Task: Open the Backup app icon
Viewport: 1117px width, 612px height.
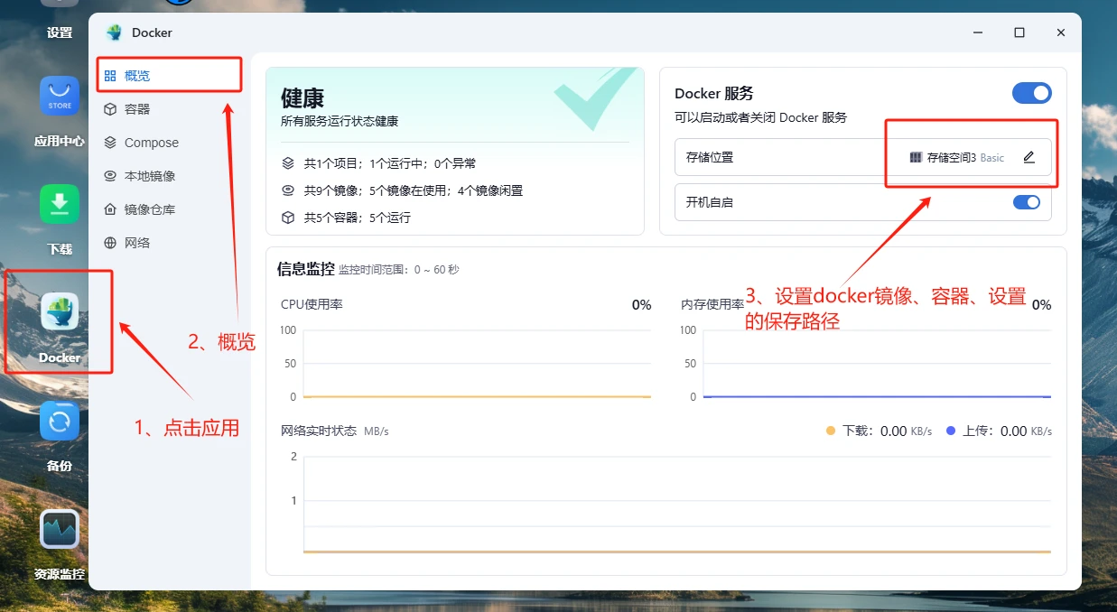Action: tap(60, 421)
